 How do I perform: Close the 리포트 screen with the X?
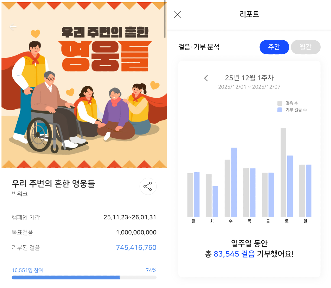pos(178,14)
